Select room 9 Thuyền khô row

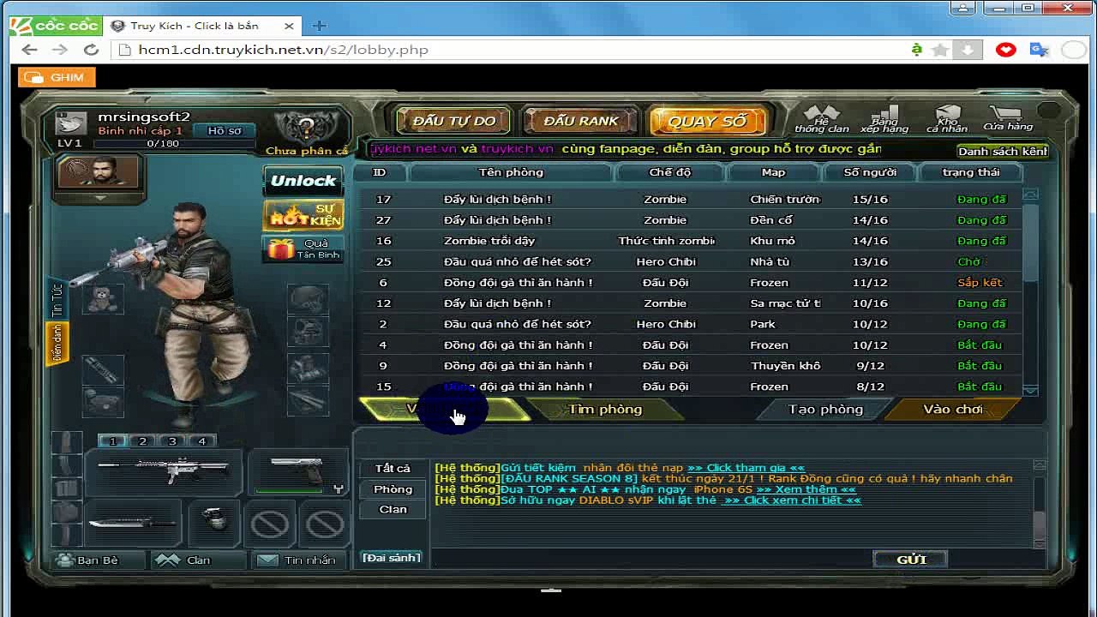tap(690, 366)
